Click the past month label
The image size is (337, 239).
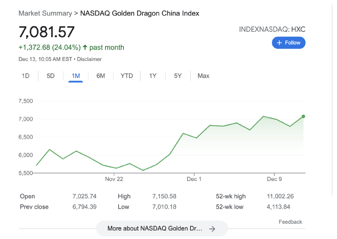pyautogui.click(x=107, y=48)
